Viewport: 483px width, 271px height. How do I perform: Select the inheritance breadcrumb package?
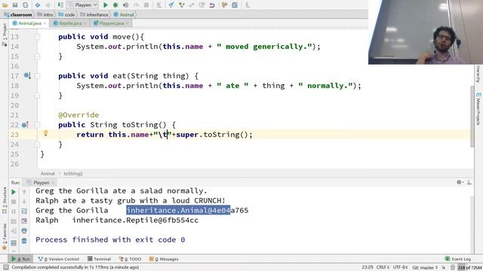pos(94,14)
